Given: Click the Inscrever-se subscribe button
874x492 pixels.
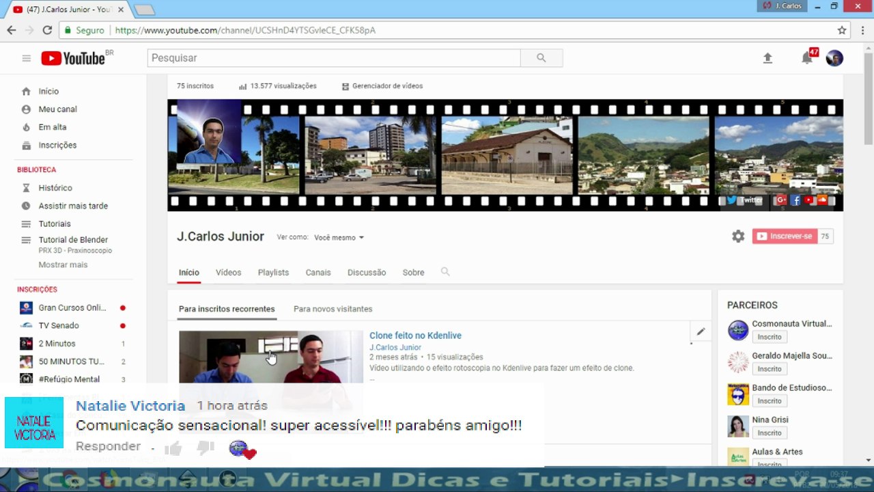Looking at the screenshot, I should (x=785, y=236).
